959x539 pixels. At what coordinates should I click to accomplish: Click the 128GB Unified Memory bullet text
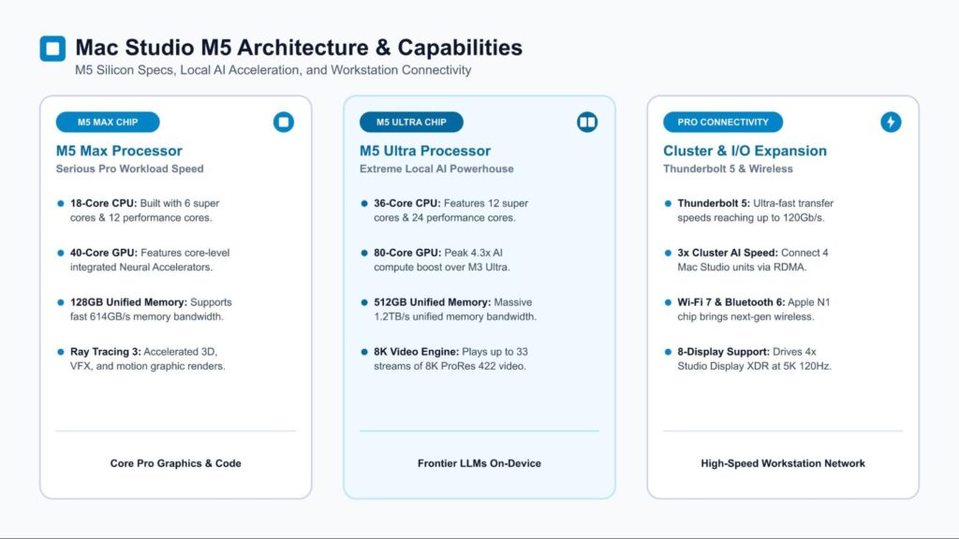pyautogui.click(x=151, y=309)
